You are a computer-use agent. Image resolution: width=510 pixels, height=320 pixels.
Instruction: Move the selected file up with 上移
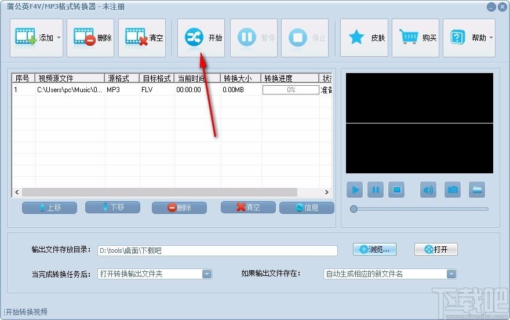point(49,208)
